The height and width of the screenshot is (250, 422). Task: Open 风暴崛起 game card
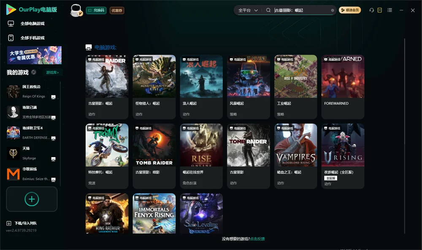click(x=249, y=87)
